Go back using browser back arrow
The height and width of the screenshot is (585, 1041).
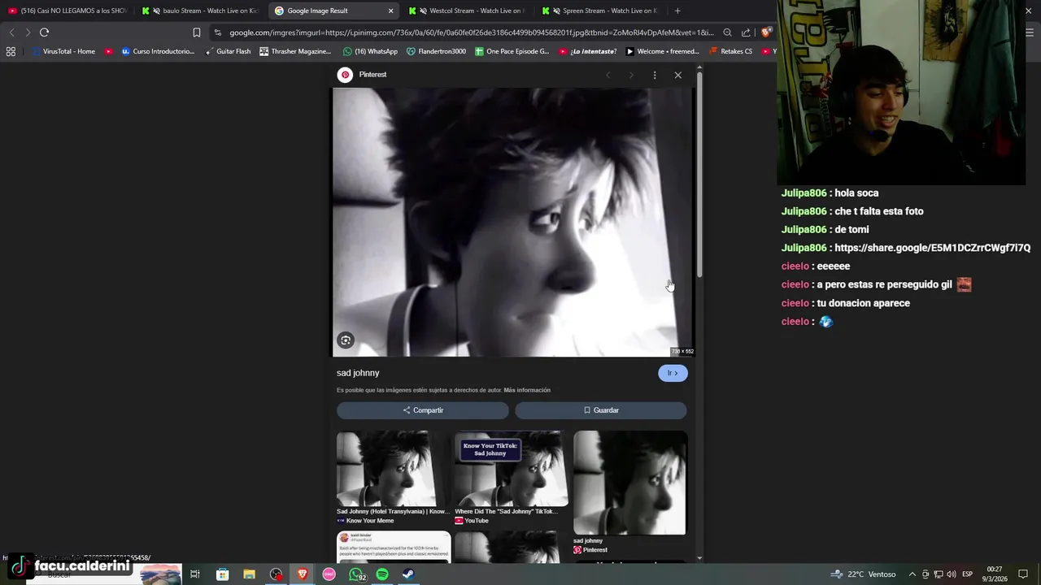tap(11, 32)
